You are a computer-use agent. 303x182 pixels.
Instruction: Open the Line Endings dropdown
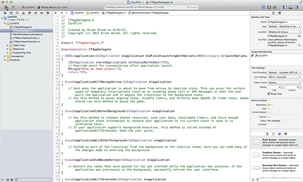(x=284, y=77)
